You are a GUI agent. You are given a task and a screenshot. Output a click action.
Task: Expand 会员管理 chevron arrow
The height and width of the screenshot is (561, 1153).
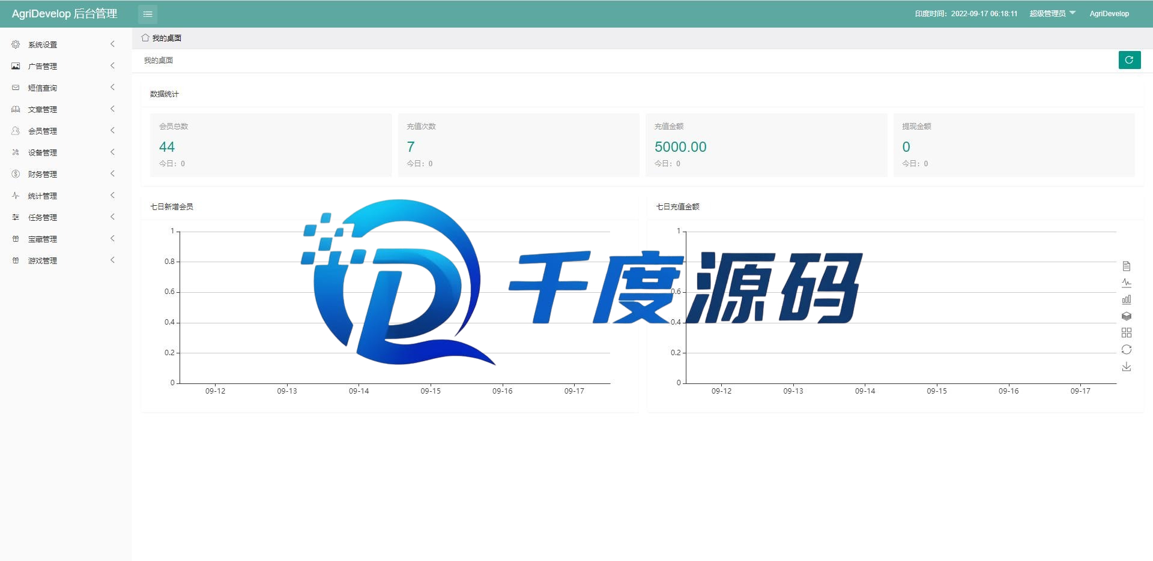pos(112,131)
